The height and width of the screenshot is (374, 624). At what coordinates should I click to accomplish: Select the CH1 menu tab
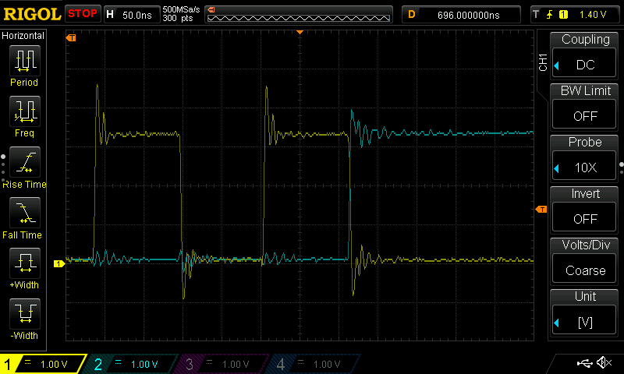point(543,62)
